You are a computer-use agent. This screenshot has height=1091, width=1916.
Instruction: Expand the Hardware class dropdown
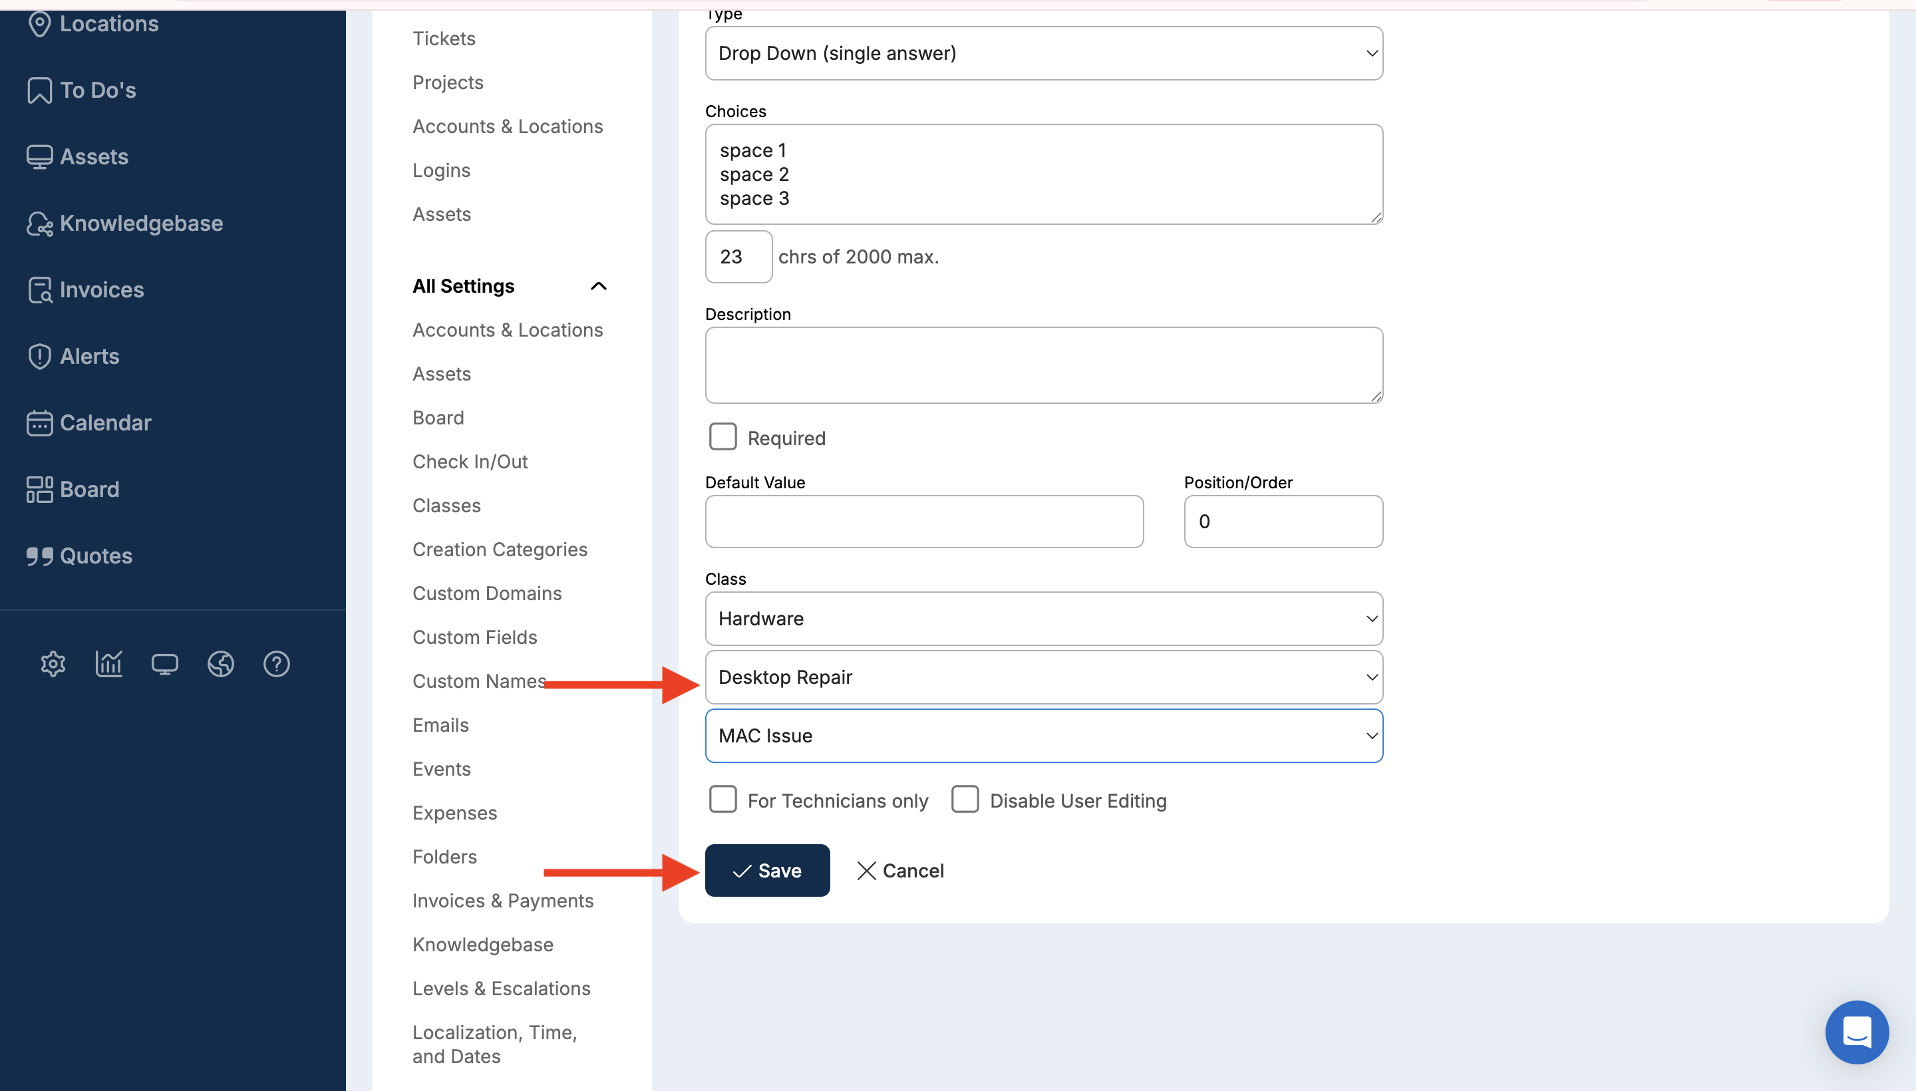[1043, 619]
